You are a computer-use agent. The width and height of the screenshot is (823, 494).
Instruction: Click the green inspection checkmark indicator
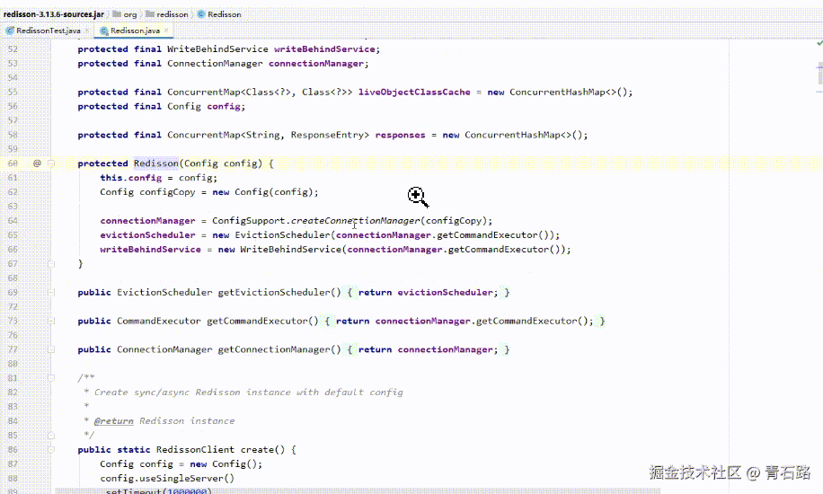pos(819,44)
